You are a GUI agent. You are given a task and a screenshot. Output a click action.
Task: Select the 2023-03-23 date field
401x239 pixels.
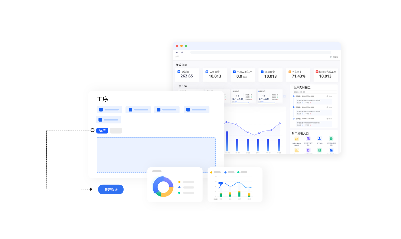300,92
